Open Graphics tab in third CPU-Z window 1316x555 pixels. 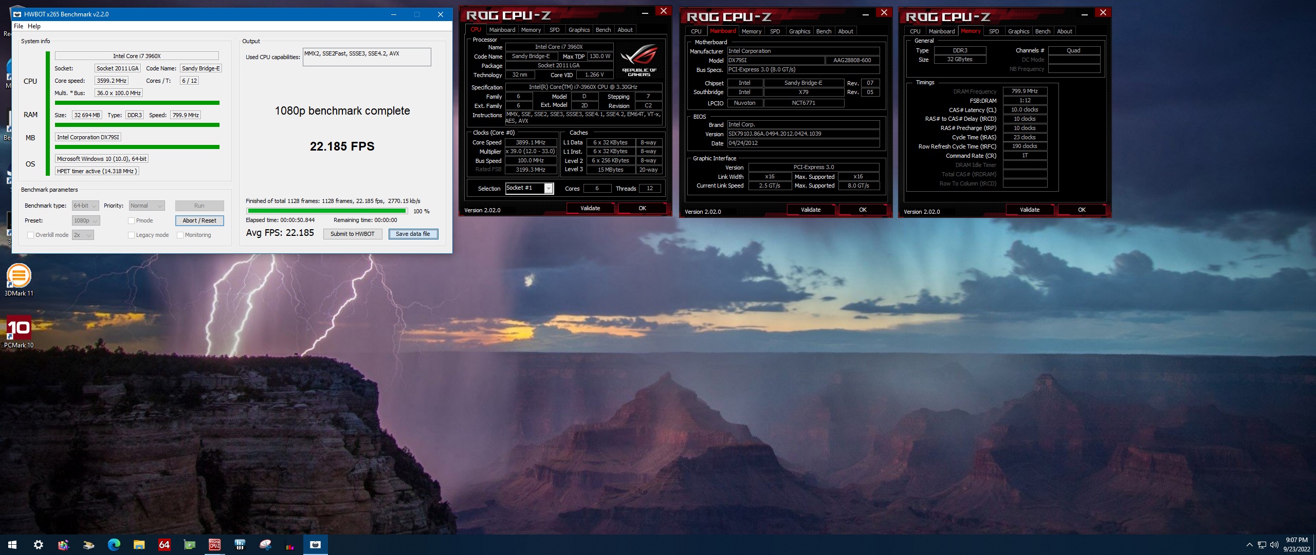click(x=1018, y=31)
